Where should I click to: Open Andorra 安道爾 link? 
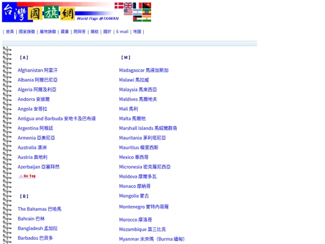pyautogui.click(x=34, y=99)
